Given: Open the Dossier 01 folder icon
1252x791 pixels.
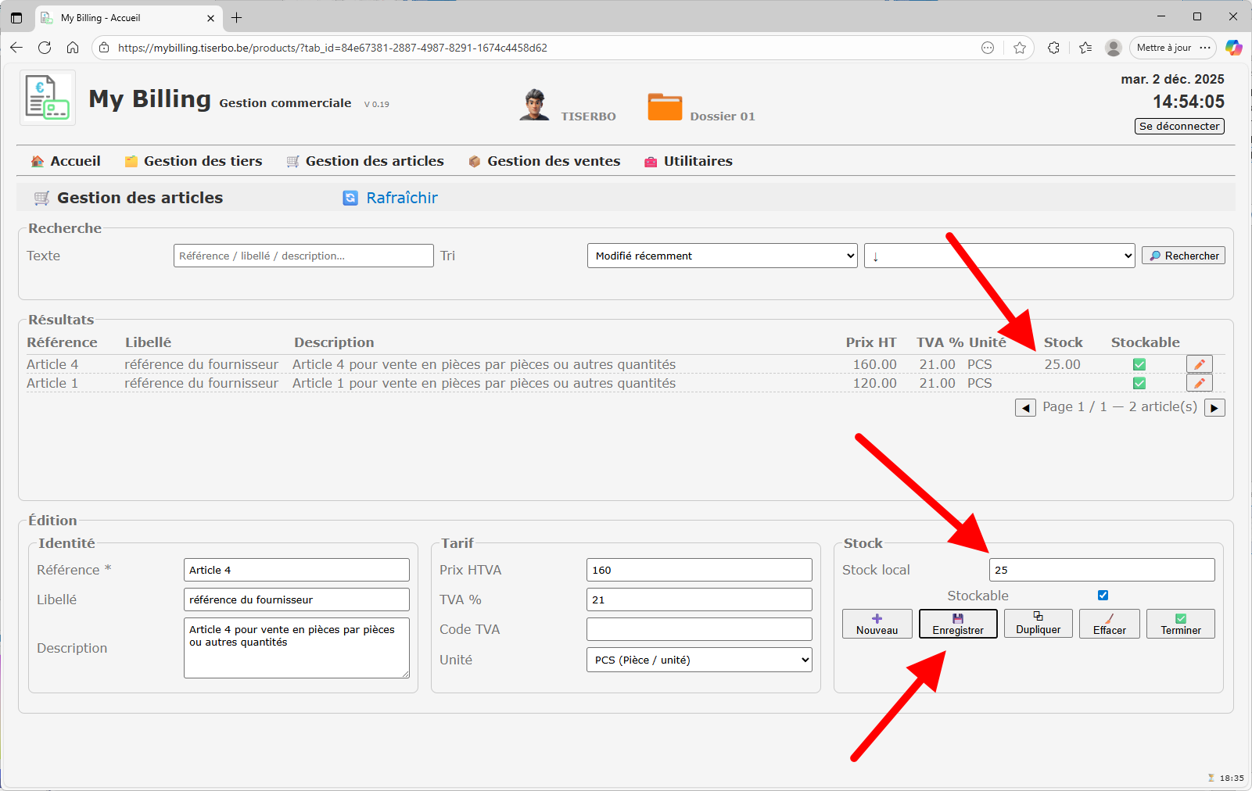Looking at the screenshot, I should click(665, 107).
